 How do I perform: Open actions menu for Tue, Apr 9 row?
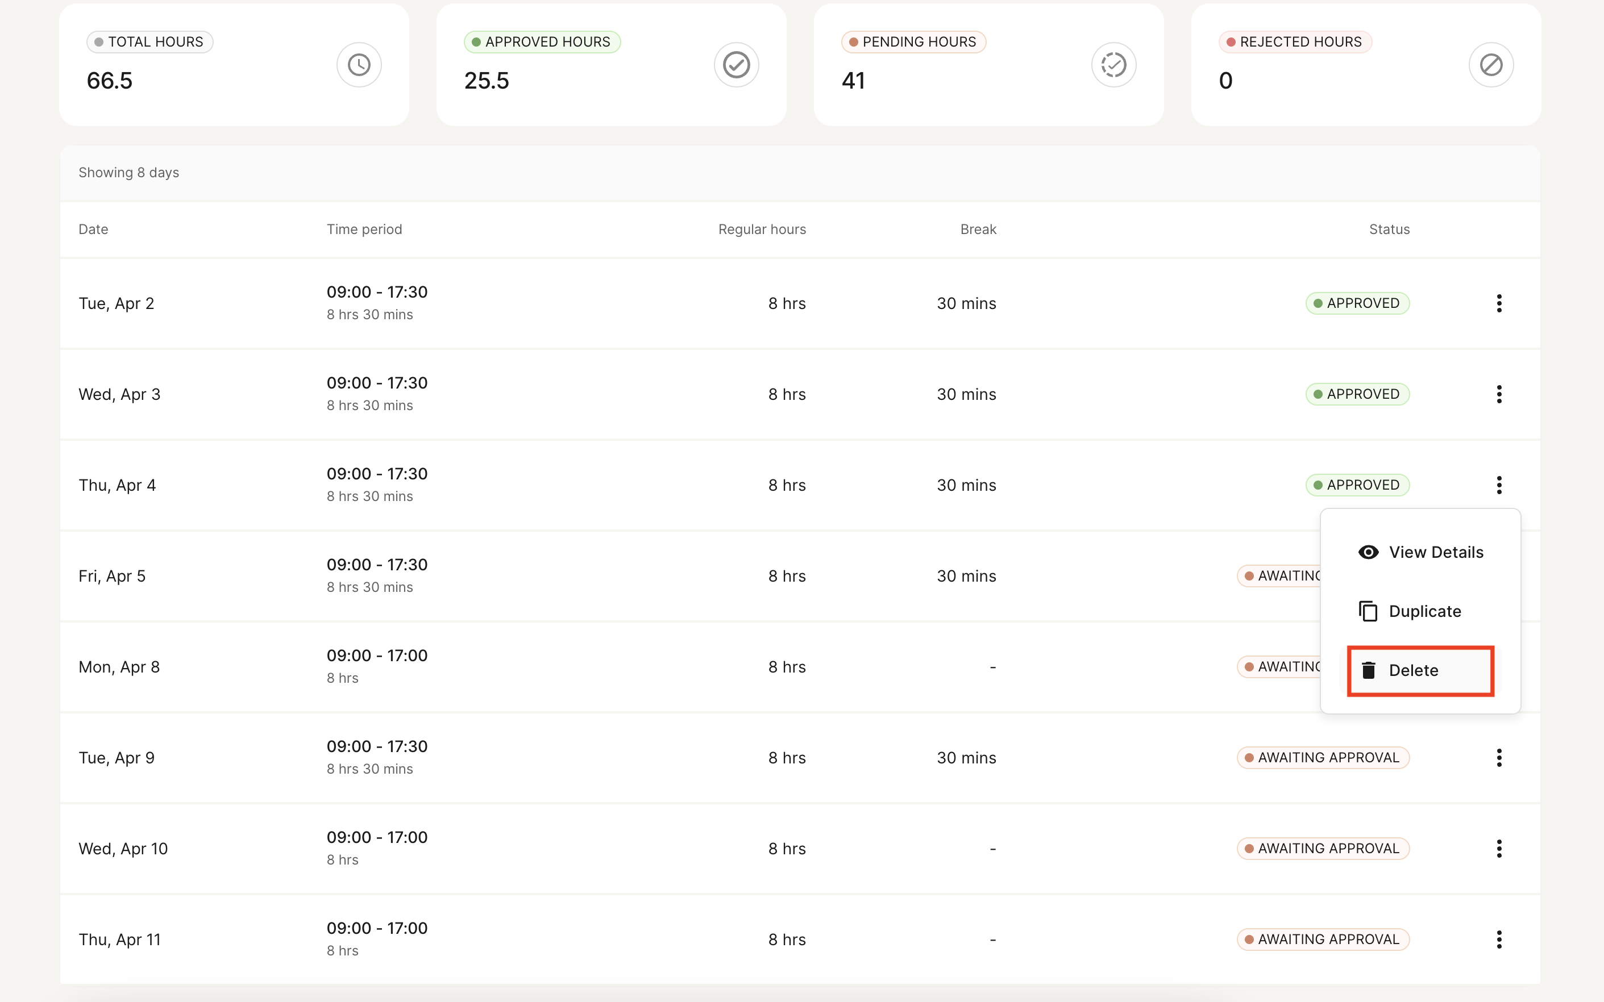[x=1499, y=758]
